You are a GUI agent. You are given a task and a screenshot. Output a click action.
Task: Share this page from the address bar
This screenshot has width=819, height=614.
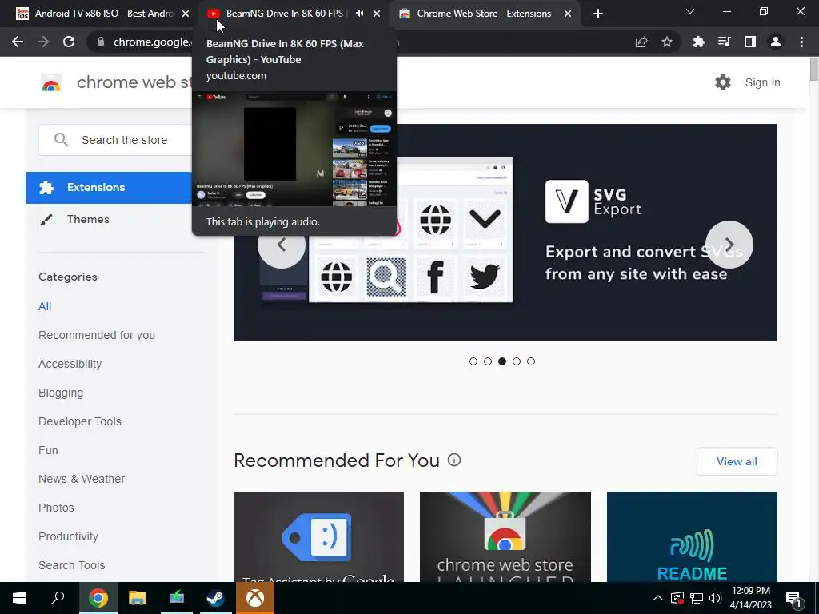641,42
